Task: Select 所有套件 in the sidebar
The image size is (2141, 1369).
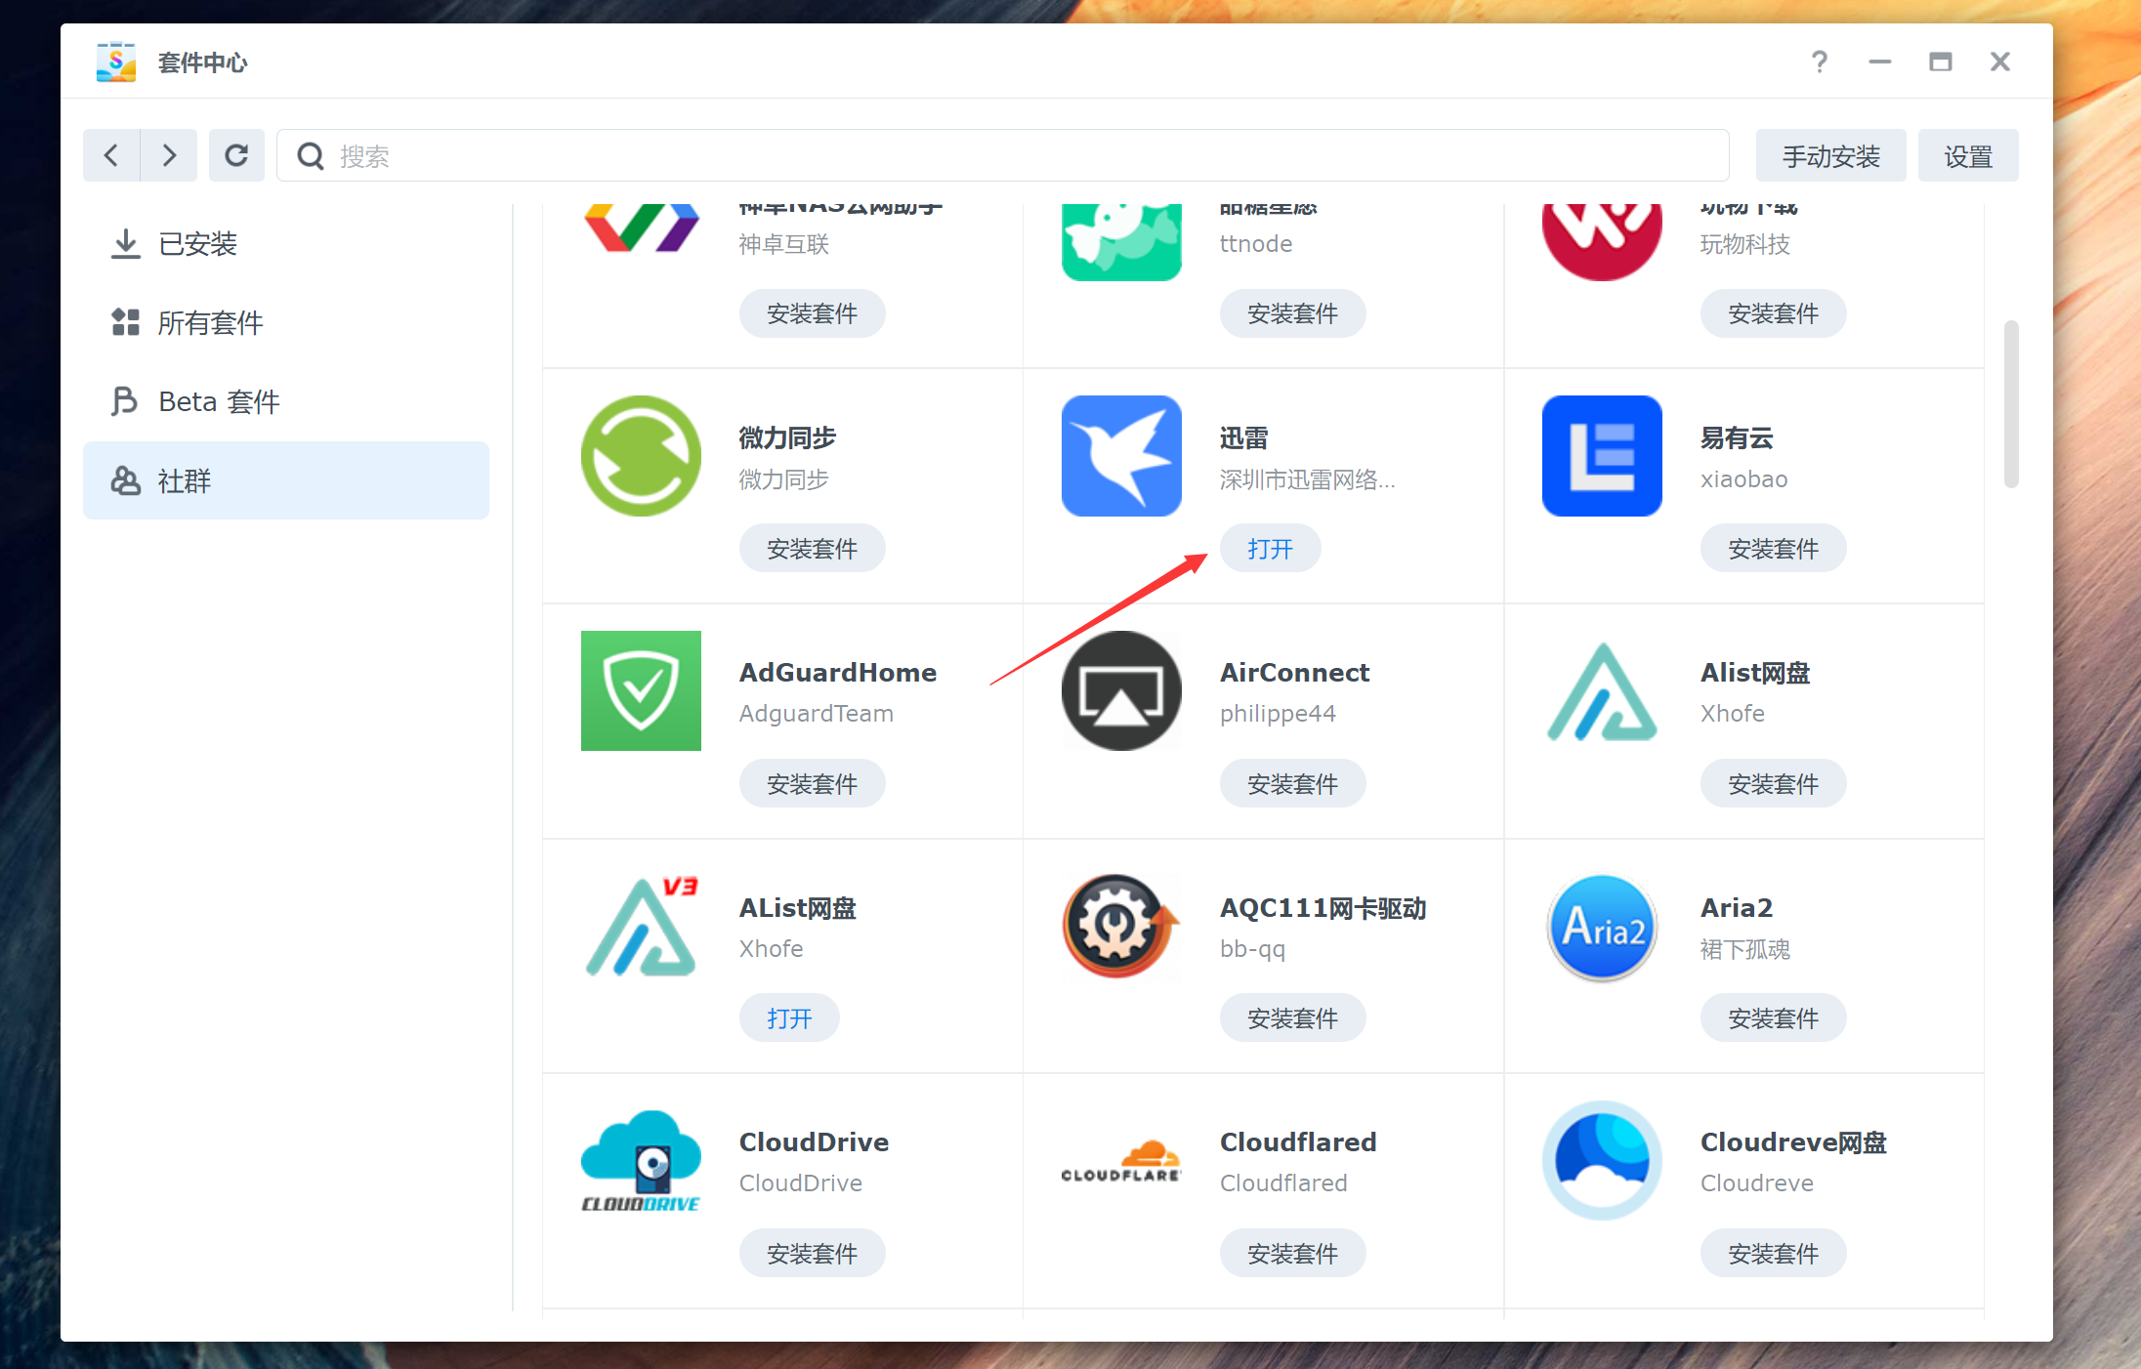Action: point(285,322)
